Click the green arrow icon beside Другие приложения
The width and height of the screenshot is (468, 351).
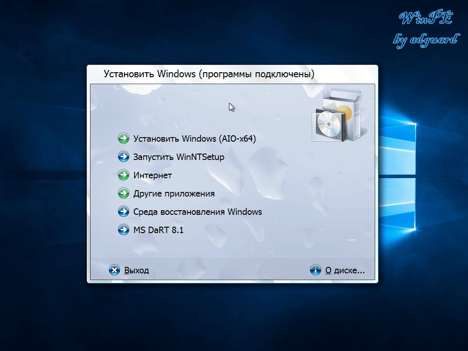(123, 193)
